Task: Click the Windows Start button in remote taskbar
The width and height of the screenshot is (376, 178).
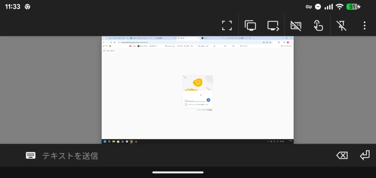Action: (105, 142)
